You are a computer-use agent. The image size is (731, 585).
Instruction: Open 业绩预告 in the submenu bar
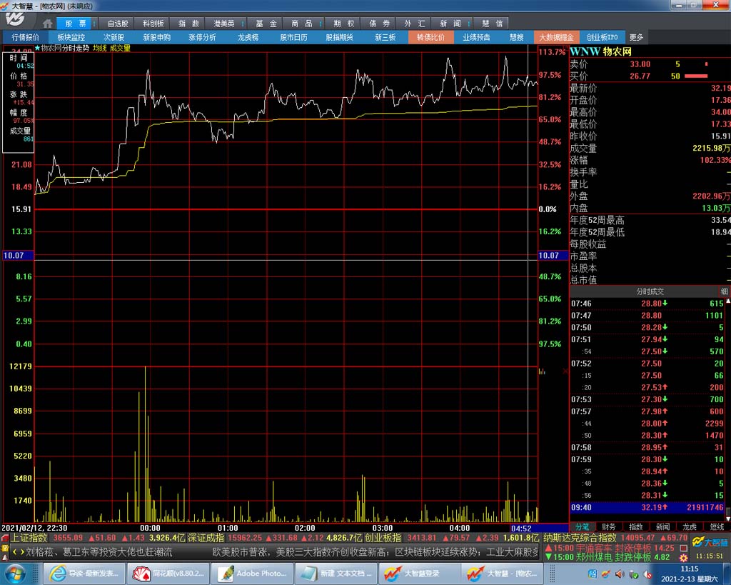coord(476,37)
